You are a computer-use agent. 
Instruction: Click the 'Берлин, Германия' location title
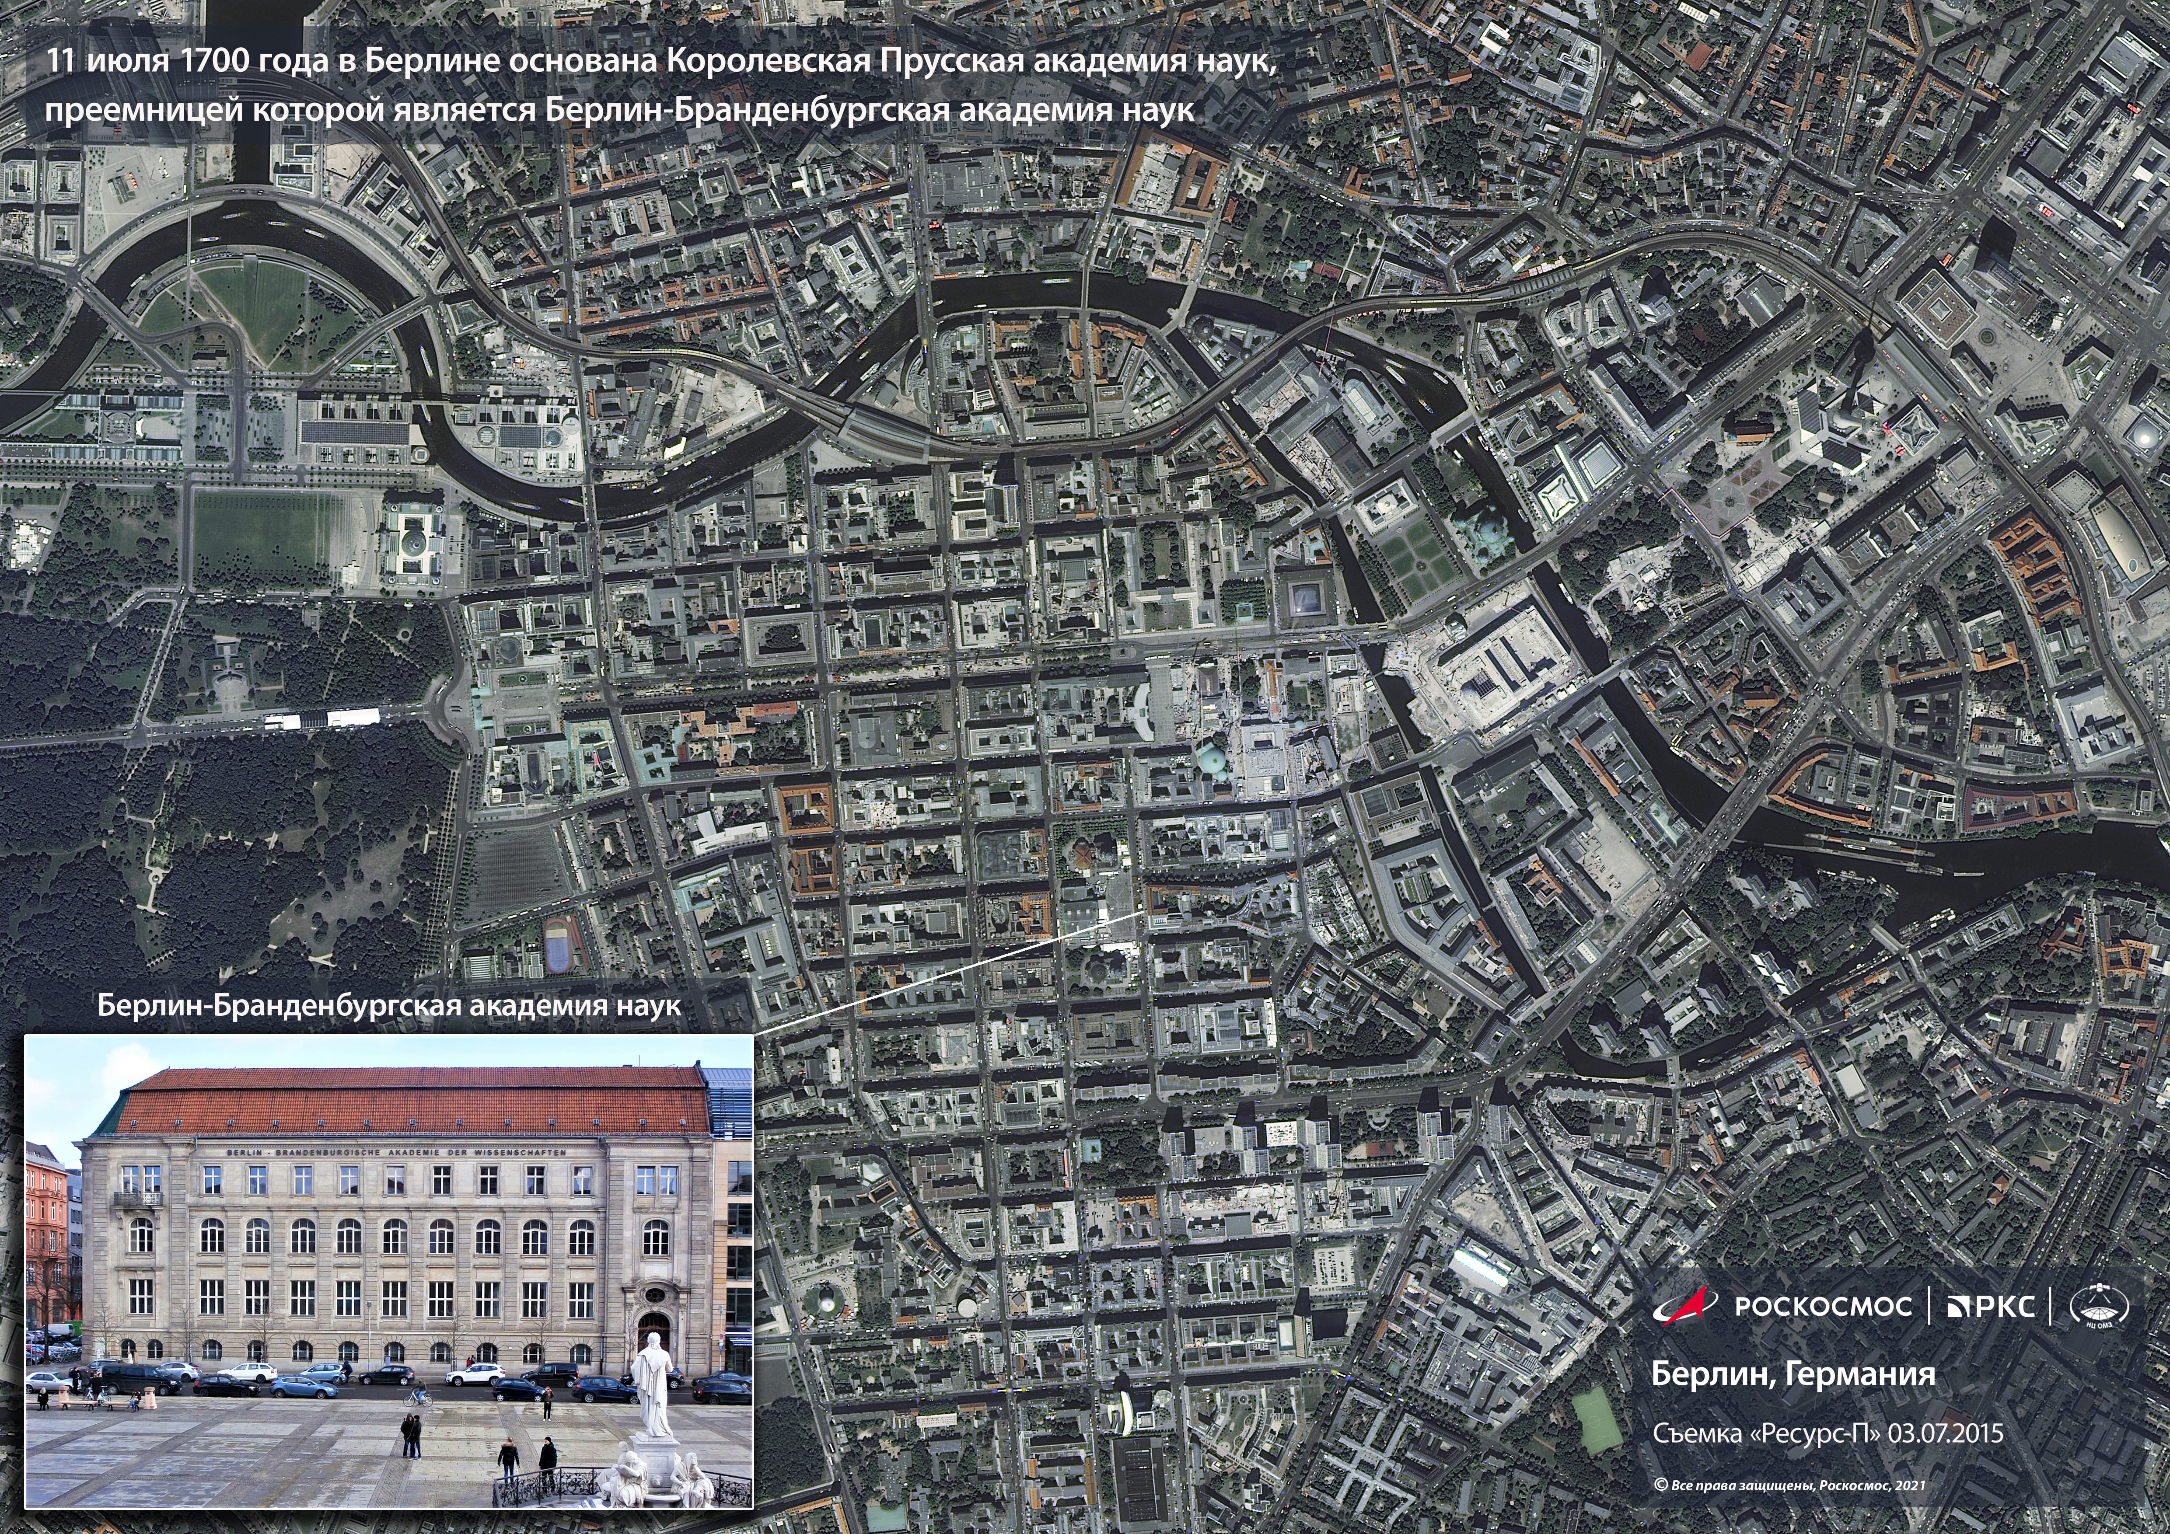[x=1793, y=1374]
